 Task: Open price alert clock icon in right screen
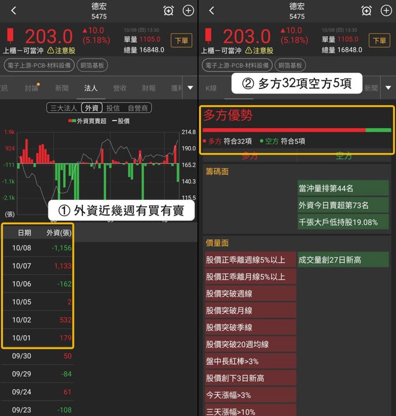pyautogui.click(x=367, y=10)
